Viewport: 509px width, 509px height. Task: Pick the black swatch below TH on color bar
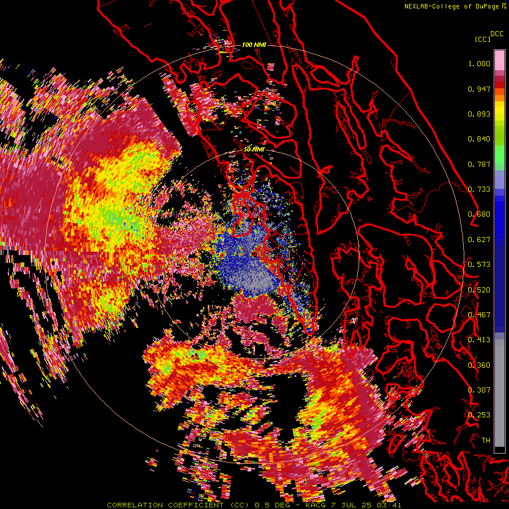pyautogui.click(x=499, y=450)
